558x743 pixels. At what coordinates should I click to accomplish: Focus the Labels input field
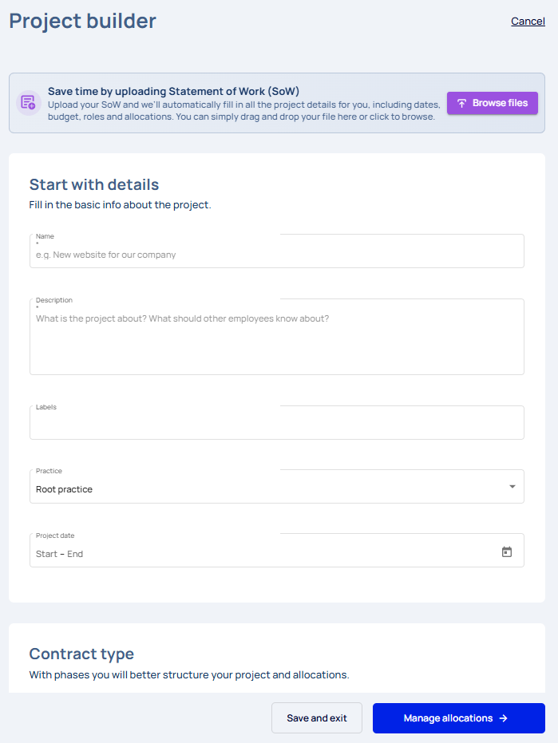pyautogui.click(x=277, y=423)
